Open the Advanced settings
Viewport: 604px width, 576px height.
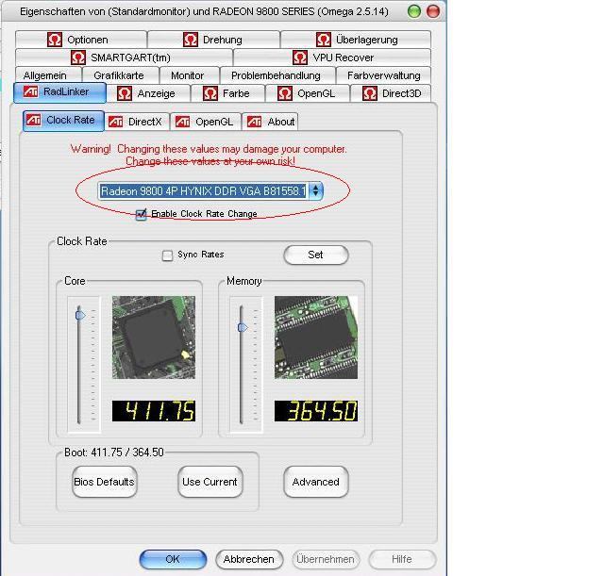coord(316,482)
